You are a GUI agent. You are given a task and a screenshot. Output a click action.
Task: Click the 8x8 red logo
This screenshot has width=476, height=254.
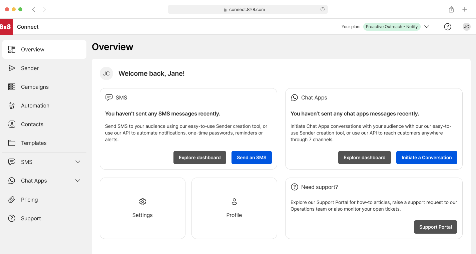click(6, 27)
